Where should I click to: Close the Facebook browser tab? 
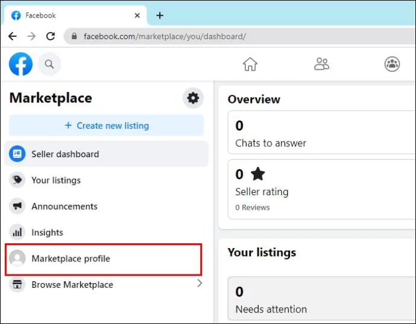[137, 16]
